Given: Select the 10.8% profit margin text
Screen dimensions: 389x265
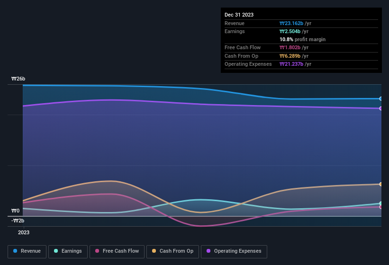Looking at the screenshot, I should click(x=302, y=39).
